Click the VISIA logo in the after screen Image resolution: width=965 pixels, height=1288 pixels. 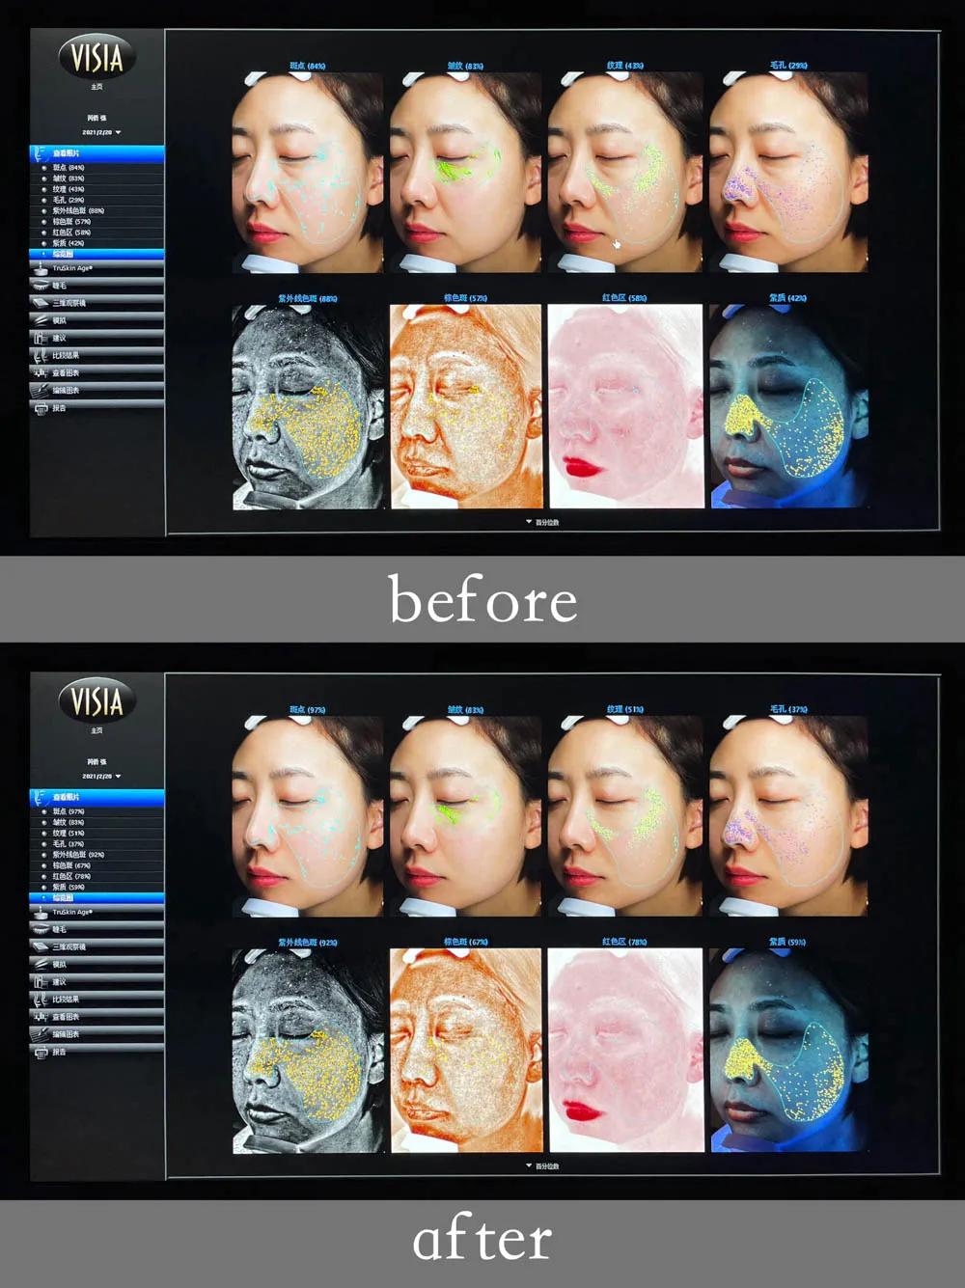96,700
